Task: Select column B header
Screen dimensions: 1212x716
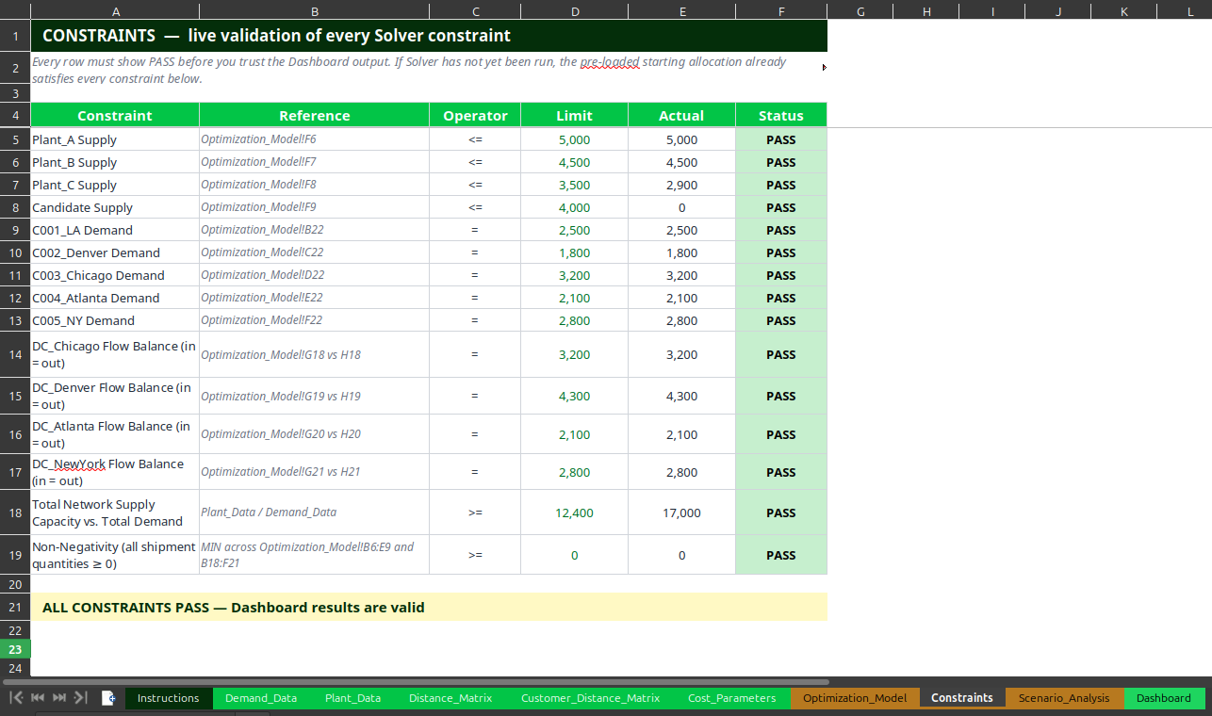Action: pos(314,11)
